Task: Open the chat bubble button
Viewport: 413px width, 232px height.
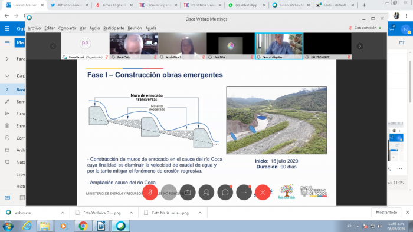Action: [225, 193]
